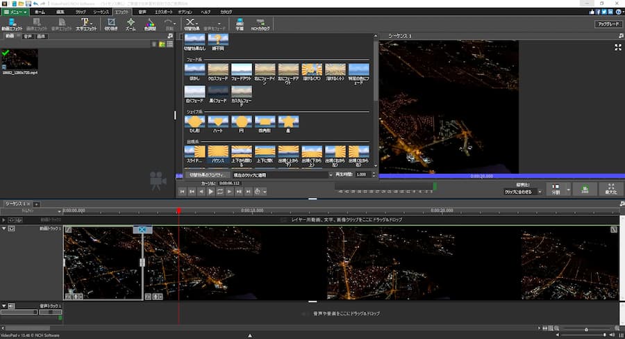Image resolution: width=625 pixels, height=339 pixels.
Task: Open the 文字エフェクト text effects tool
Action: [x=86, y=24]
